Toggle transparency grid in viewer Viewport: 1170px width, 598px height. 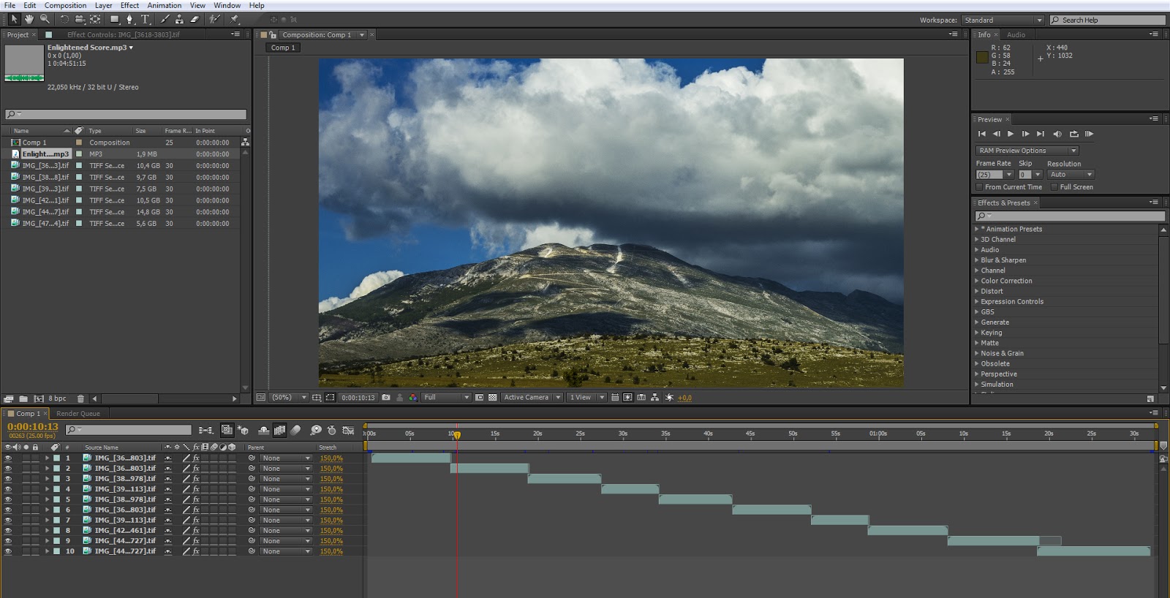(x=493, y=398)
